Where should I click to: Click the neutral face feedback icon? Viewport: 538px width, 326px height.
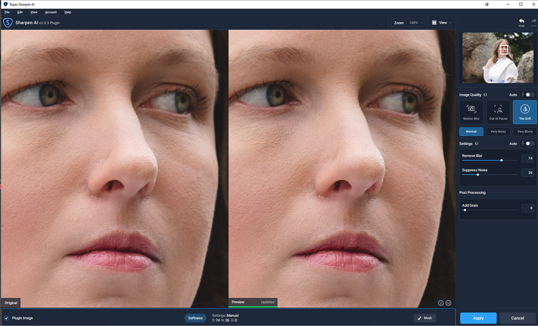point(448,303)
